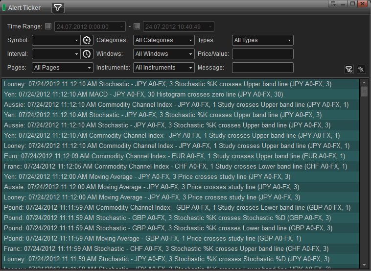The image size is (371, 271).
Task: Expand the All Types dropdown
Action: [262, 40]
